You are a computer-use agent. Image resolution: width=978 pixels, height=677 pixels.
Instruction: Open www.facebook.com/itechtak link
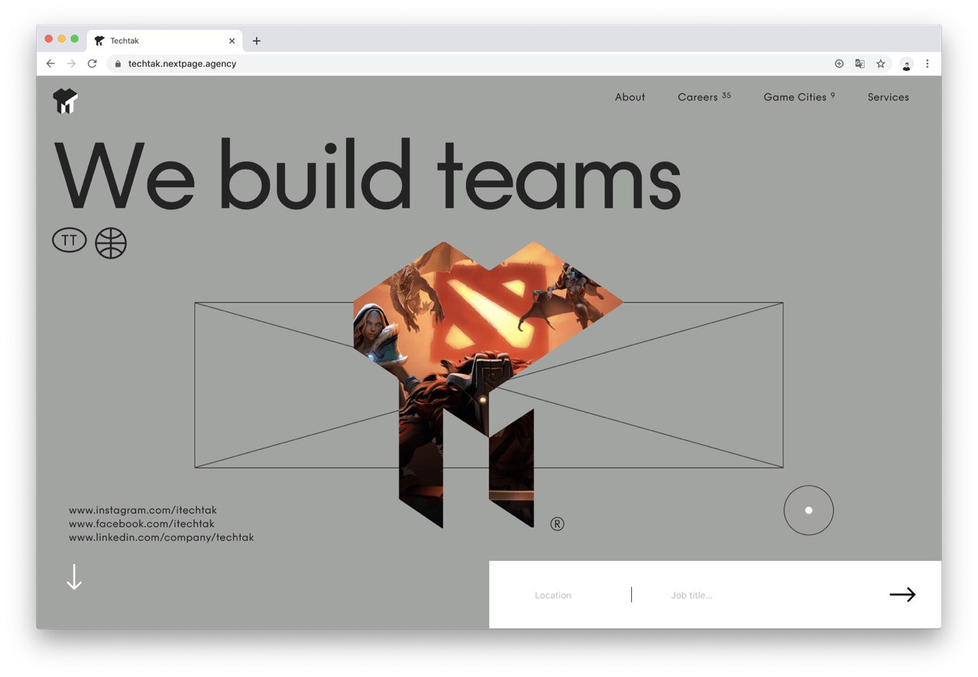[x=141, y=523]
